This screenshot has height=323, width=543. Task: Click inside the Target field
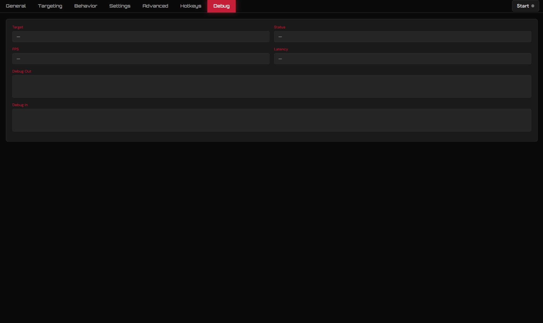141,36
